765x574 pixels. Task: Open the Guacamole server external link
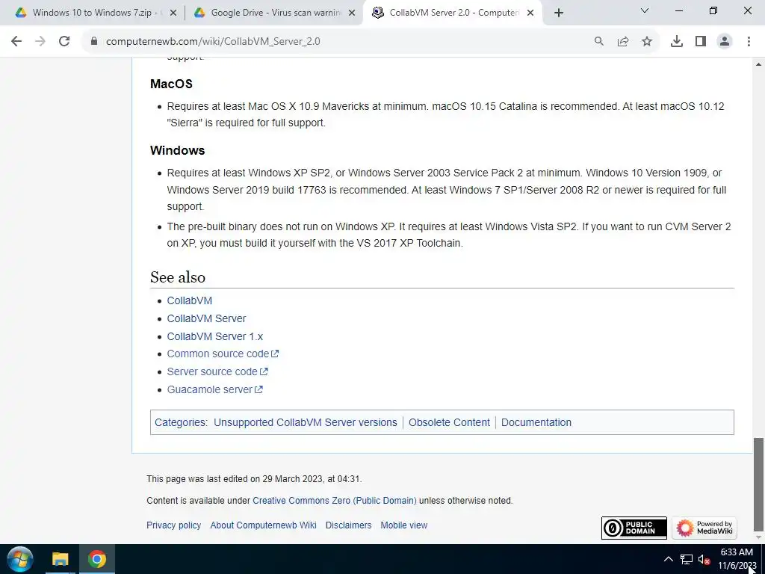(x=214, y=390)
